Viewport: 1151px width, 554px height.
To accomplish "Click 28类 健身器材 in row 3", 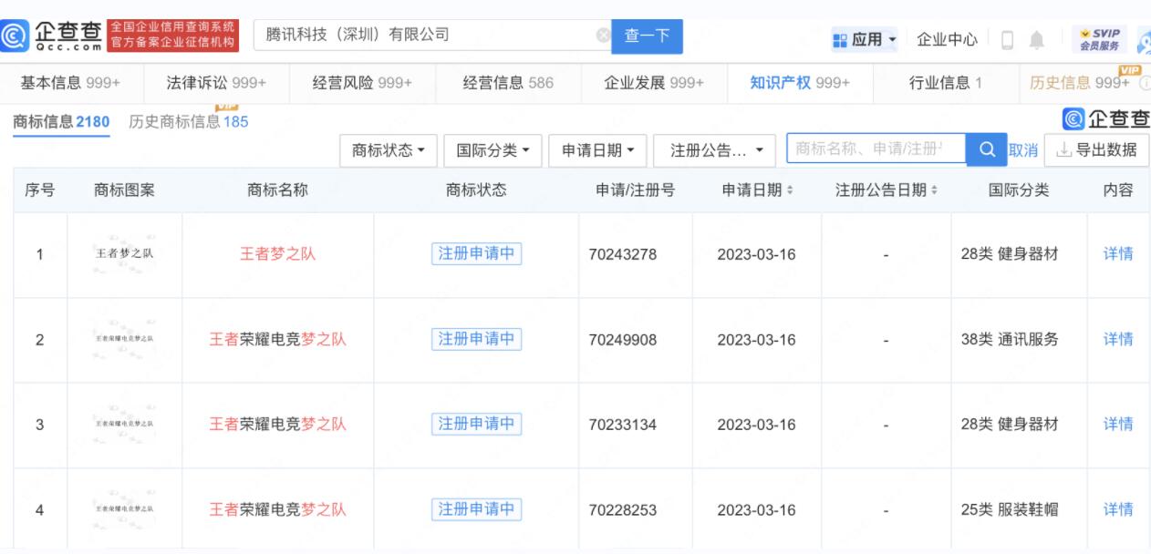I will [1010, 425].
